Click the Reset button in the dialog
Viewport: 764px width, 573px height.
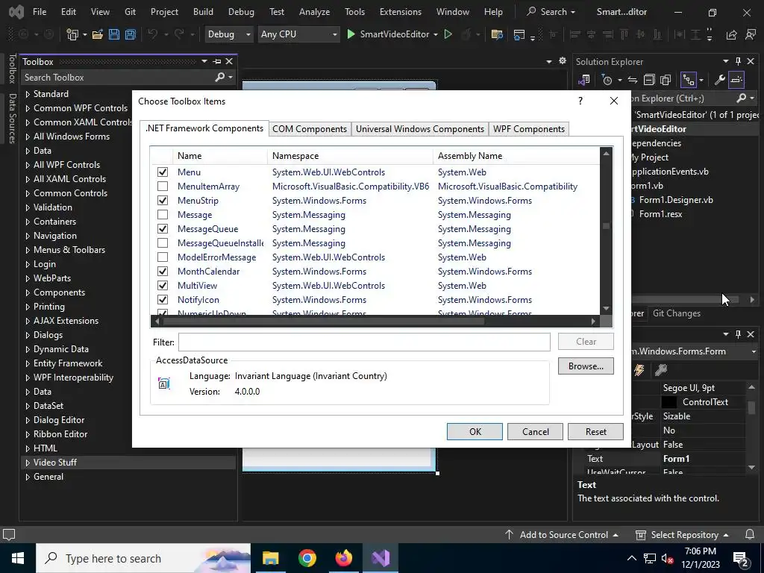point(595,432)
